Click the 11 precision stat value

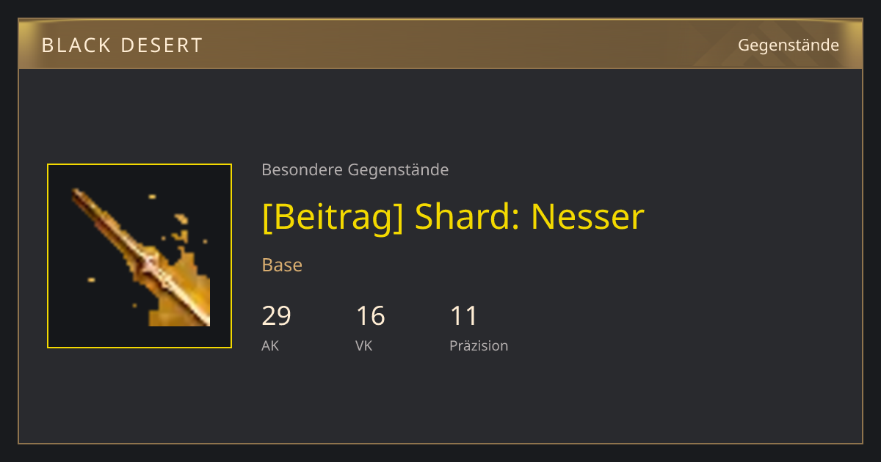(x=464, y=316)
